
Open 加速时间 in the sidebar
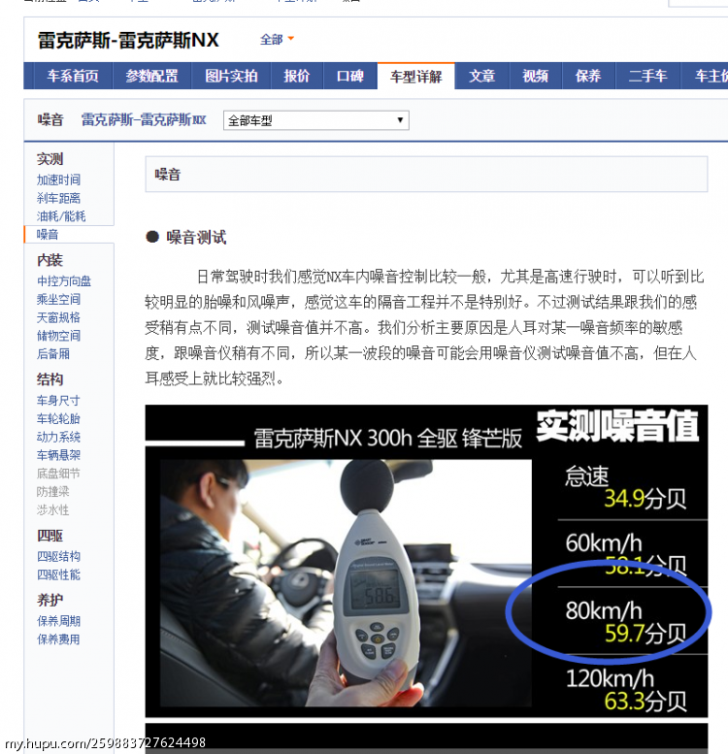coord(58,180)
